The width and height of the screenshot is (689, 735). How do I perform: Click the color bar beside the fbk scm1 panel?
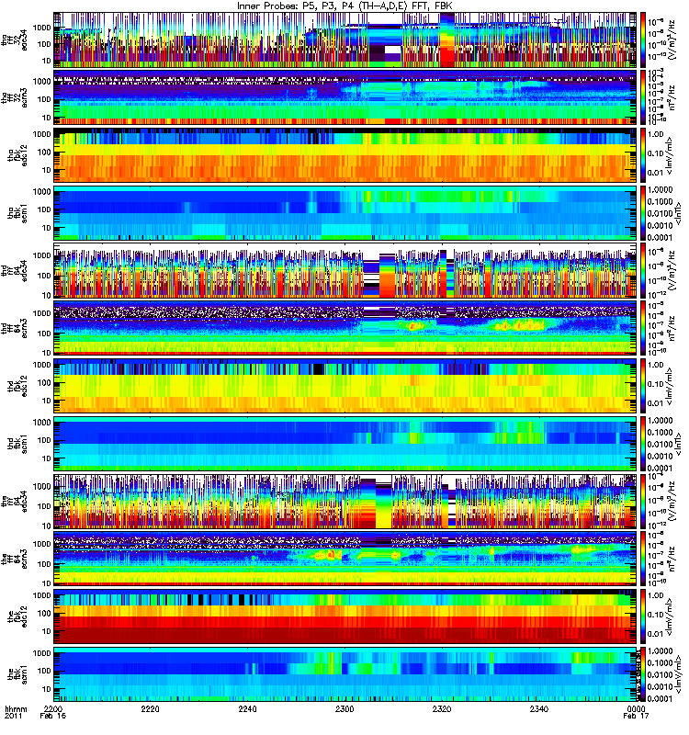tap(643, 674)
